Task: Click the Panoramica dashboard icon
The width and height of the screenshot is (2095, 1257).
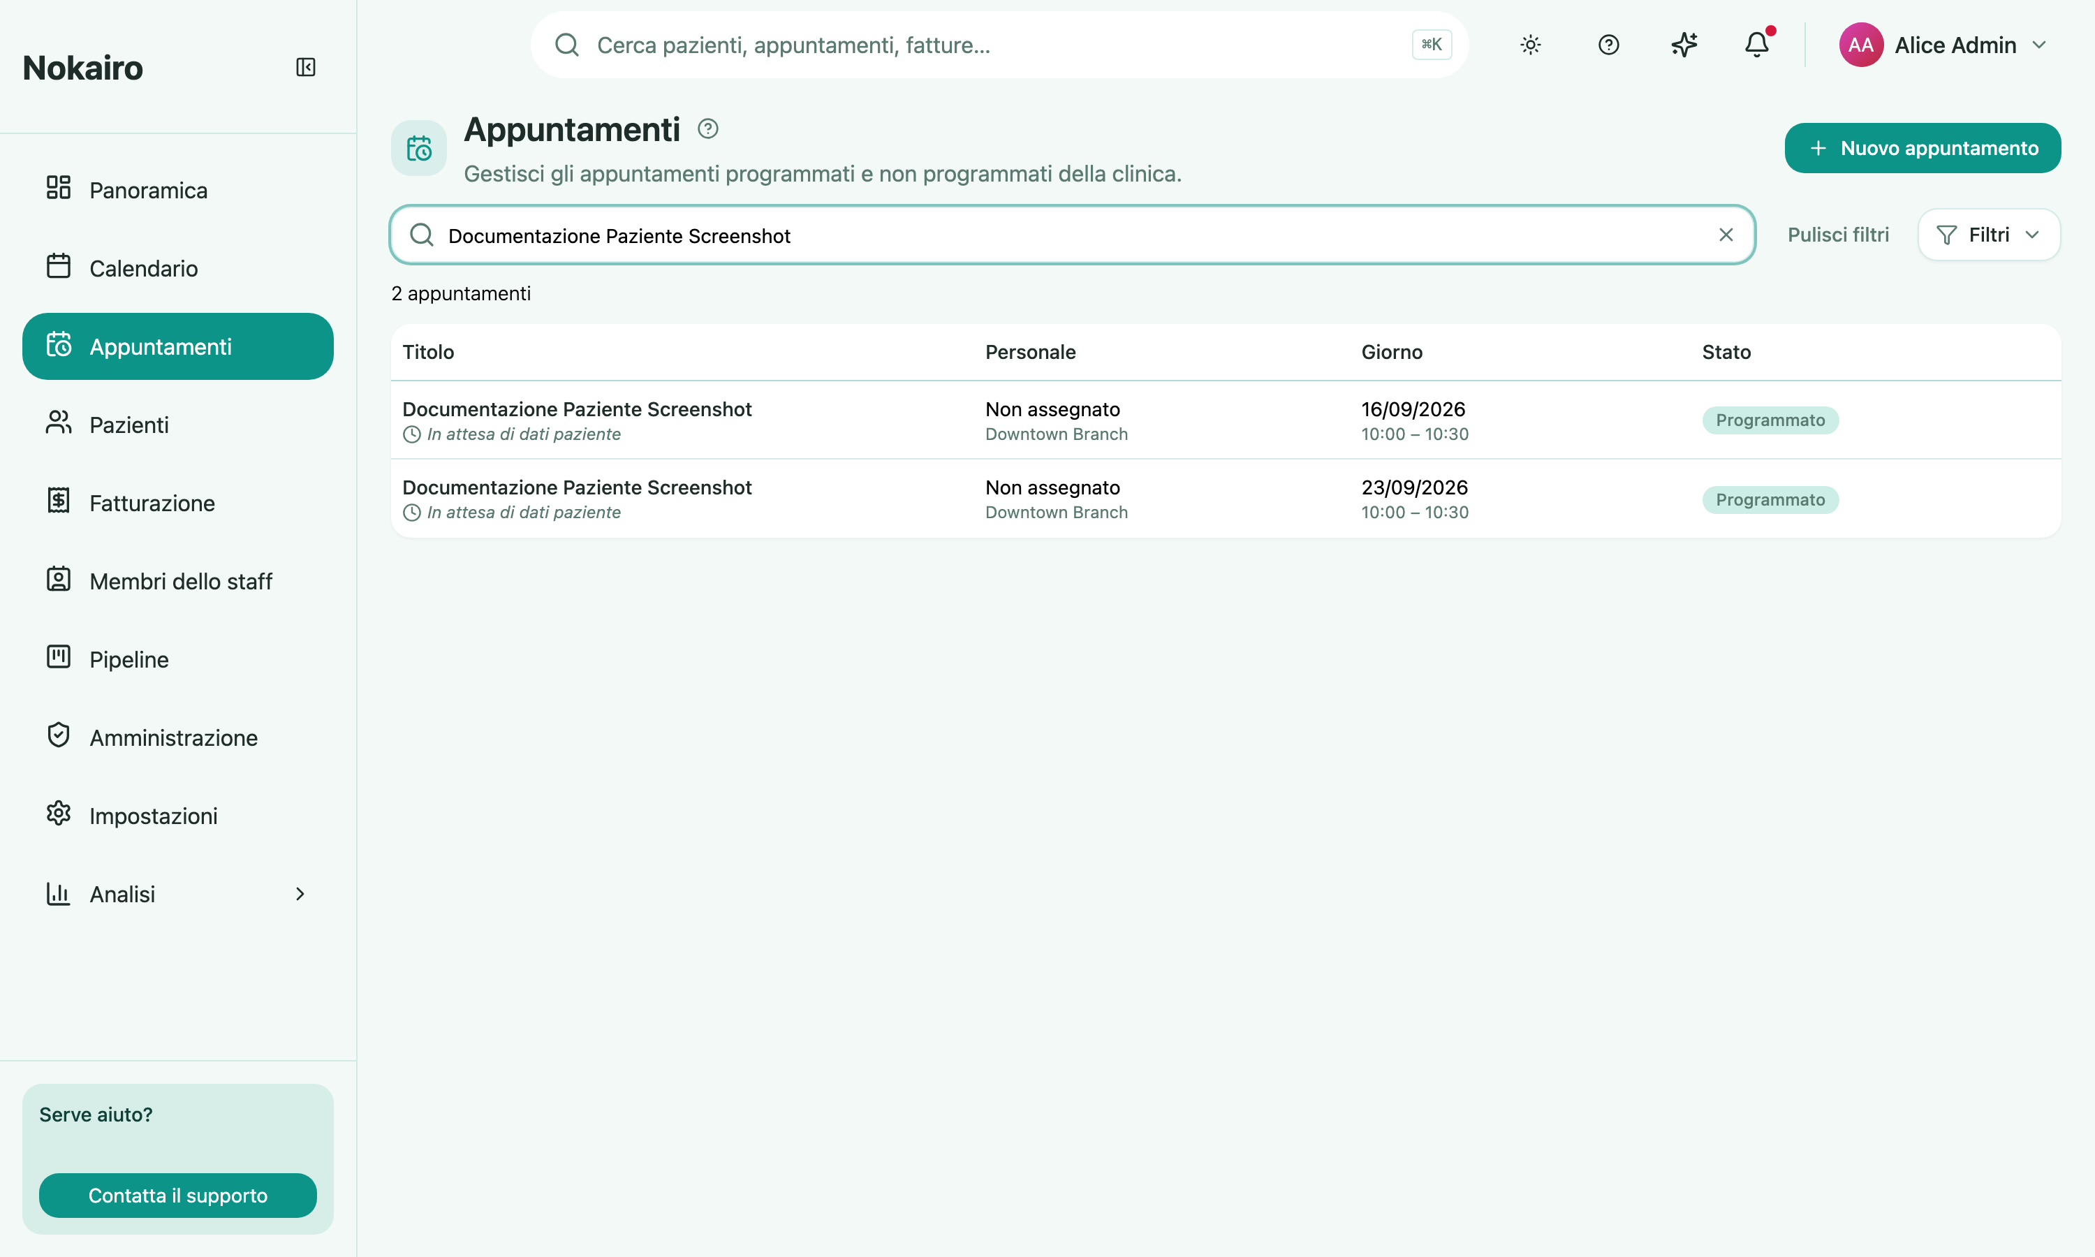Action: 59,187
